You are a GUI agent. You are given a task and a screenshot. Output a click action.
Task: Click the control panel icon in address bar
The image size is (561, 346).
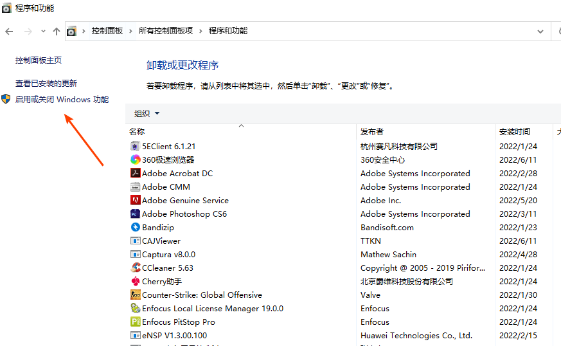(x=71, y=31)
